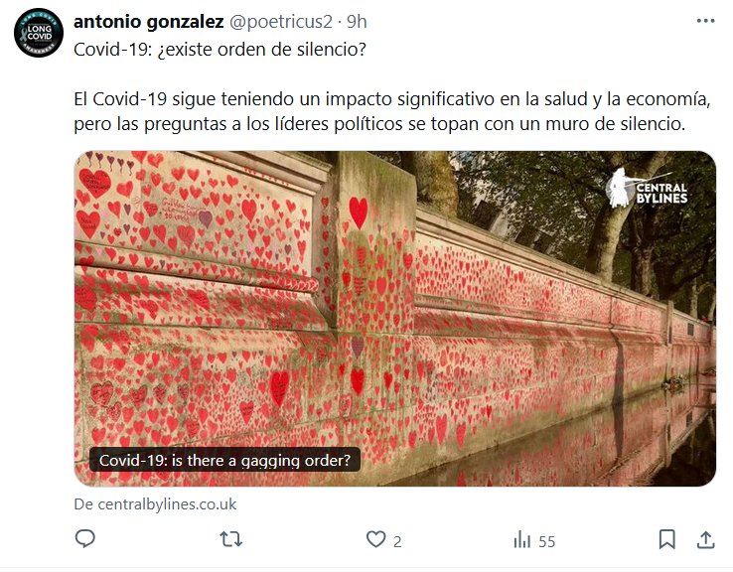This screenshot has height=572, width=733.
Task: Visit the @poetricus2 handle link
Action: tap(280, 22)
